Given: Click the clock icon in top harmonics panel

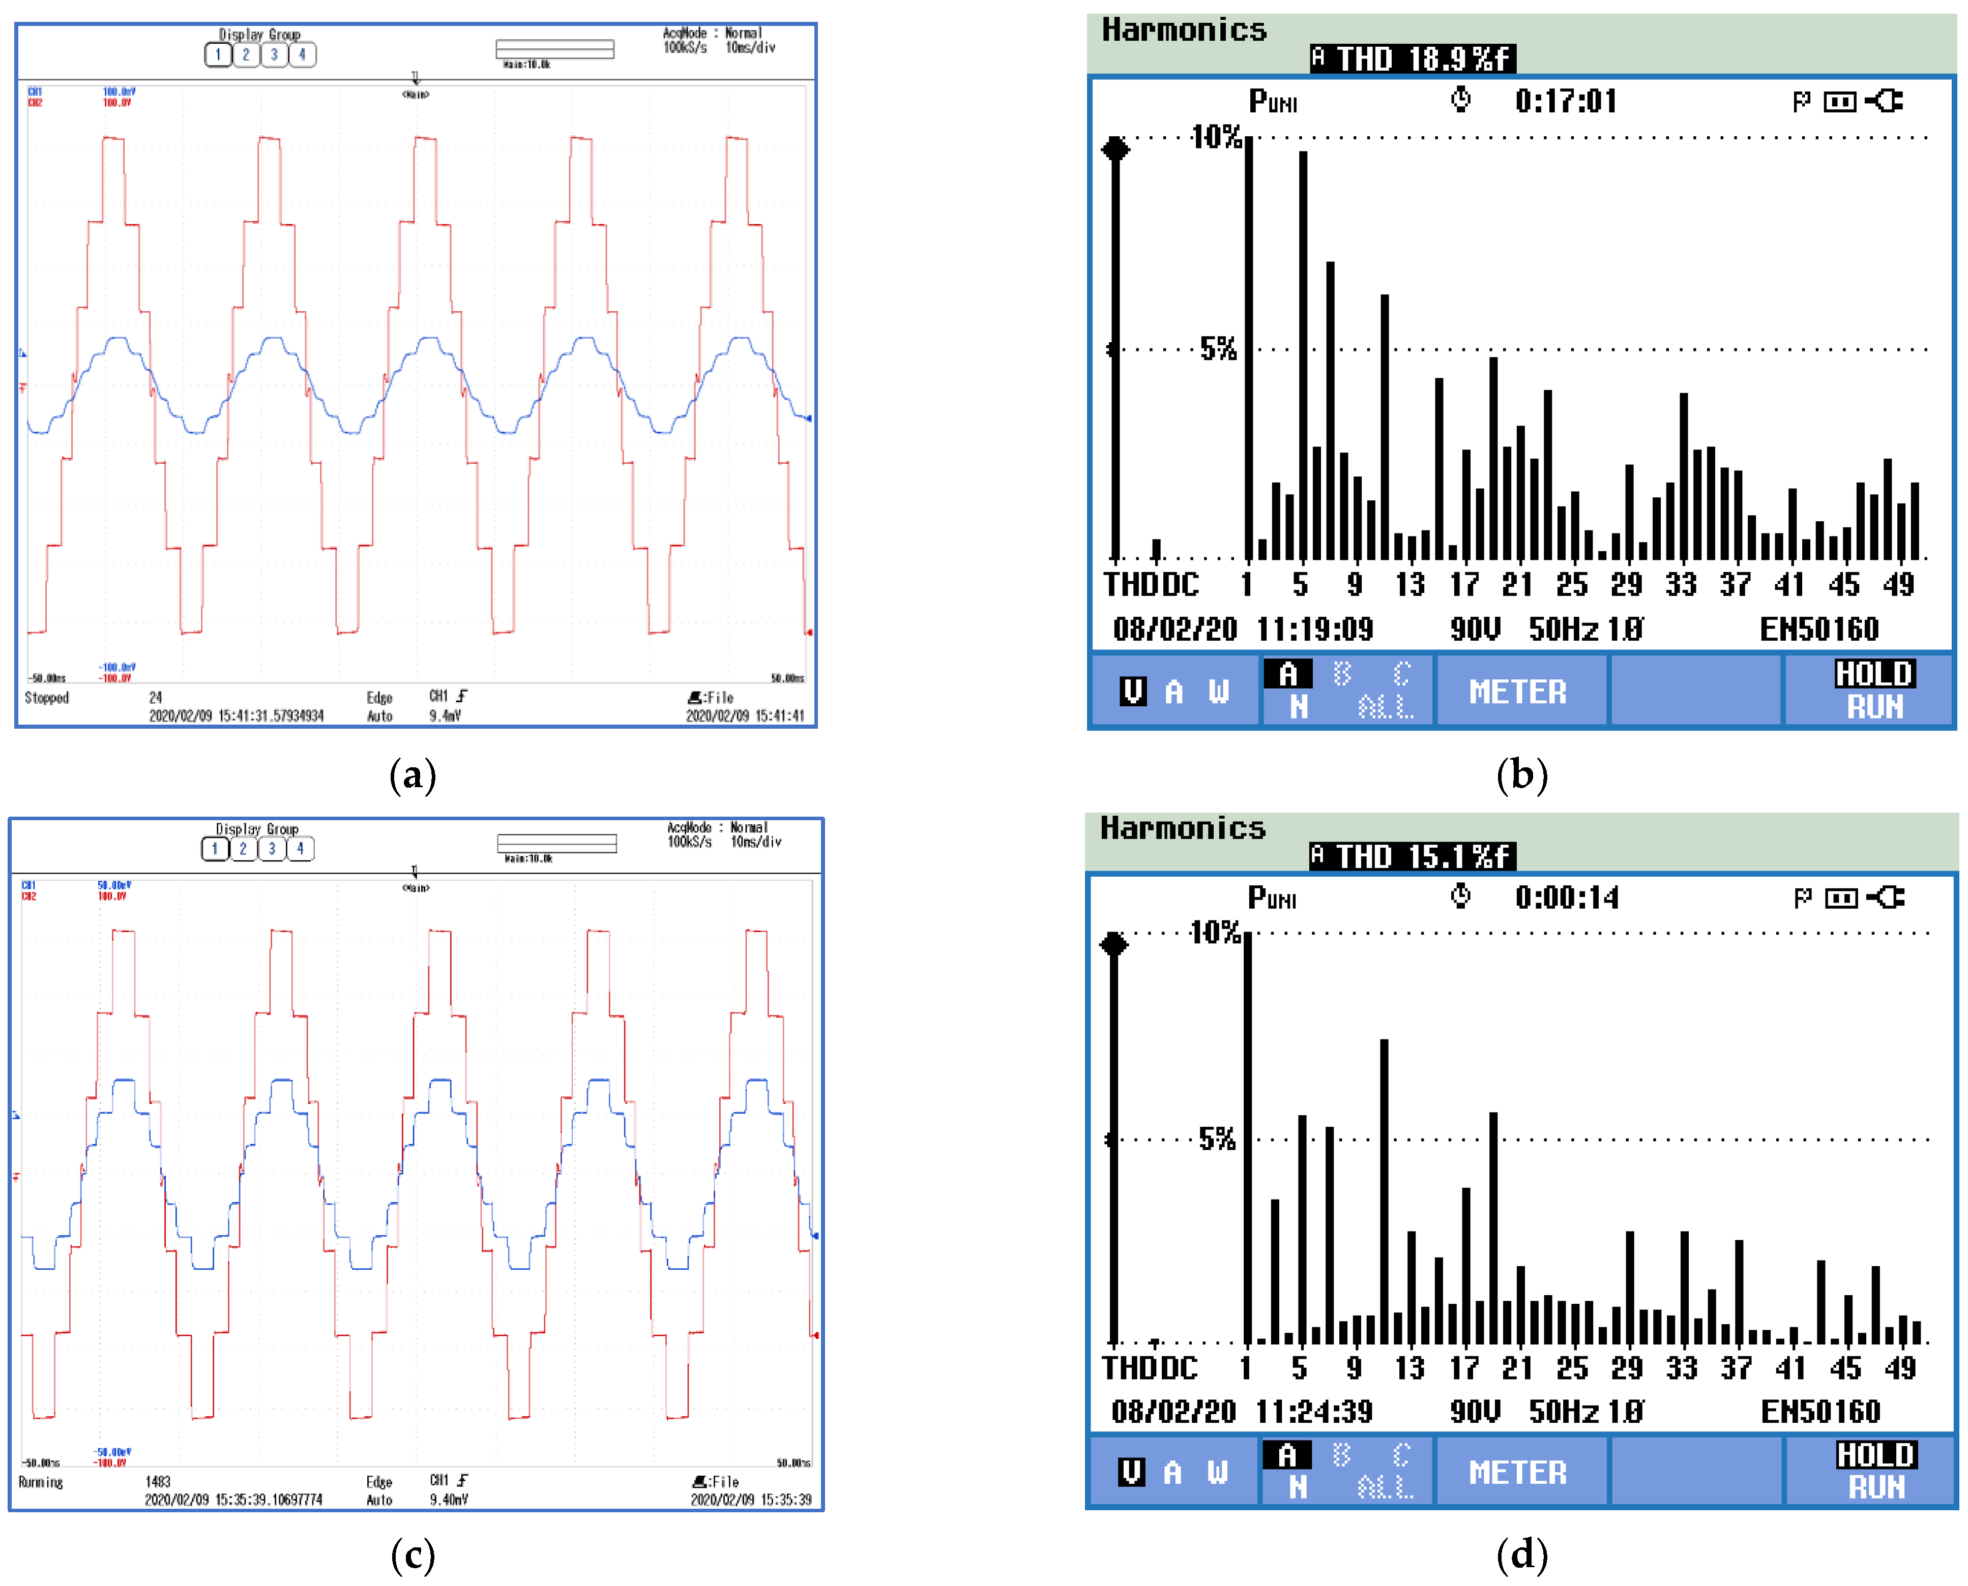Looking at the screenshot, I should pos(1461,100).
